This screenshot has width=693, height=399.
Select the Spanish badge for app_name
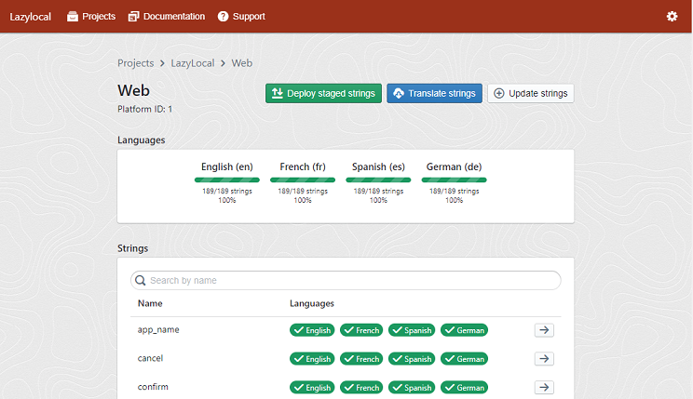pyautogui.click(x=412, y=330)
